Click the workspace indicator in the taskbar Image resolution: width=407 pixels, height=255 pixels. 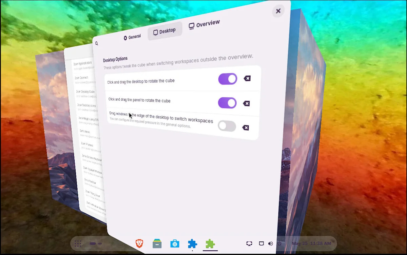pyautogui.click(x=96, y=243)
